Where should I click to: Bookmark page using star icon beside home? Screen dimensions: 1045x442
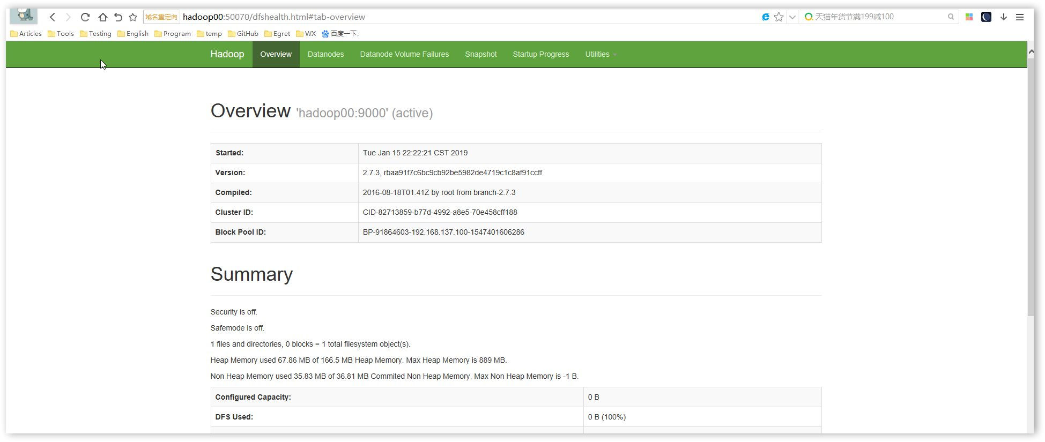coord(133,17)
